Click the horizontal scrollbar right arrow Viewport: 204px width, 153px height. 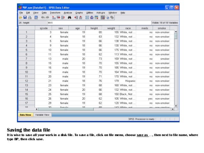(173, 109)
